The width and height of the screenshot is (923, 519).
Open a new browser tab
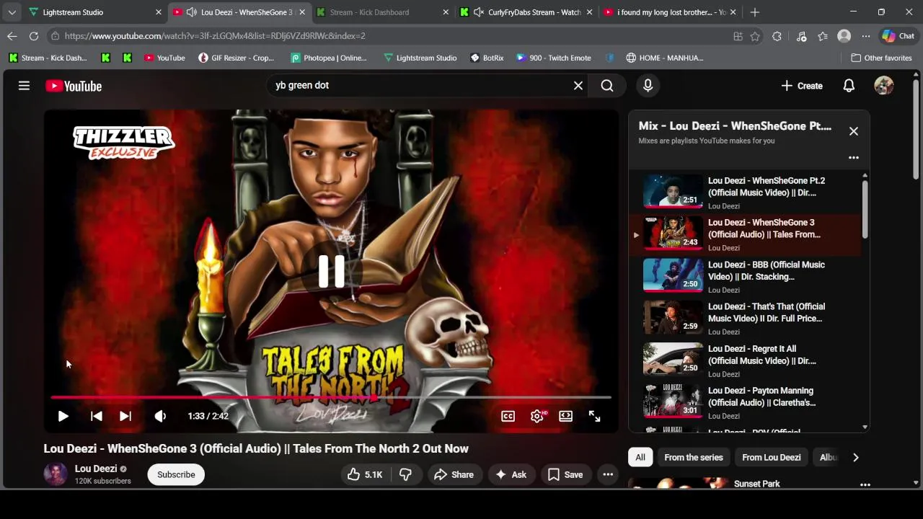click(x=754, y=12)
